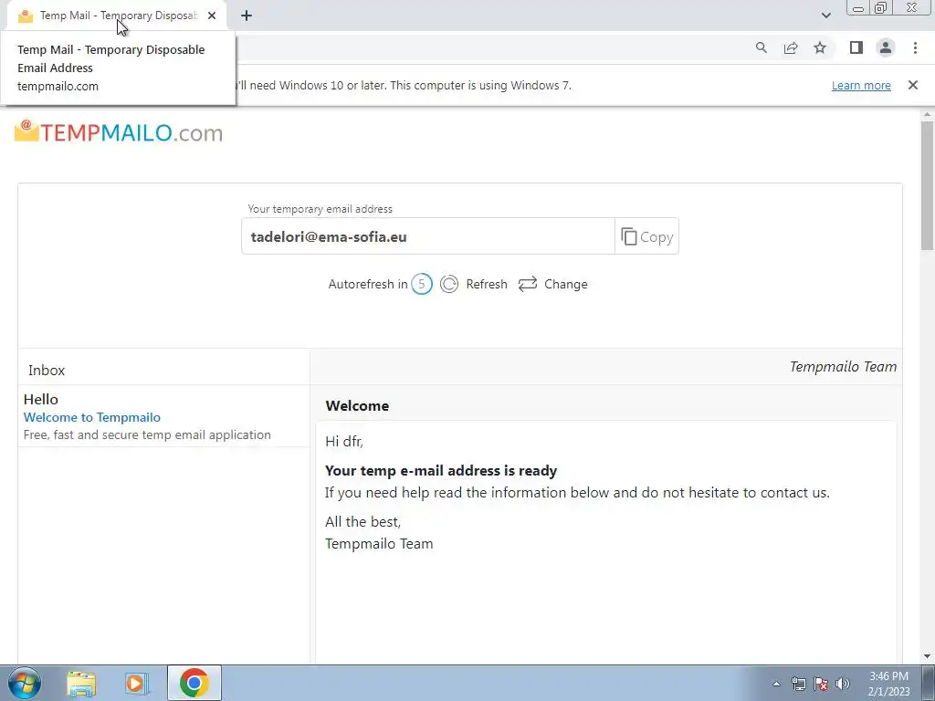Click Your temp e-mail address is ready
This screenshot has height=701, width=935.
tap(441, 470)
